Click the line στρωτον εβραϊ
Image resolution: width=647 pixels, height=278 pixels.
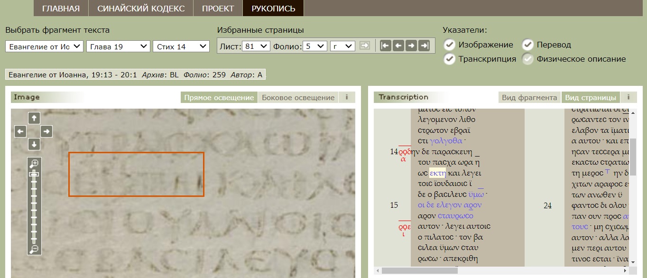pyautogui.click(x=444, y=130)
